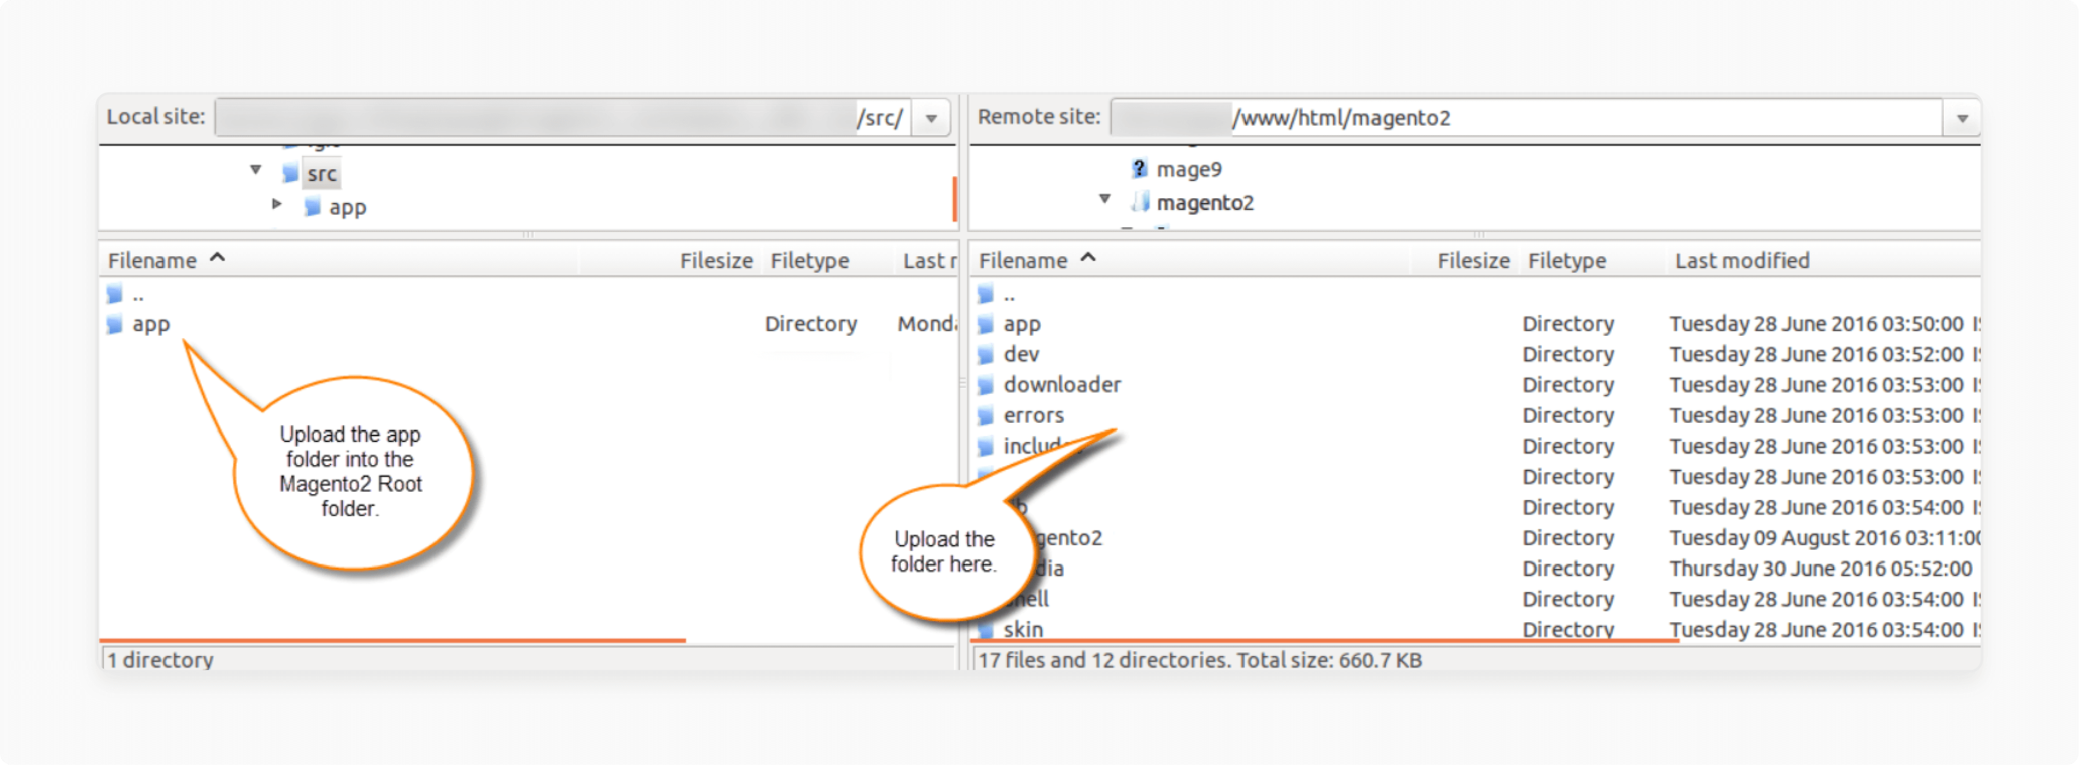Click Directory filetype of local app row
This screenshot has width=2079, height=765.
click(810, 324)
